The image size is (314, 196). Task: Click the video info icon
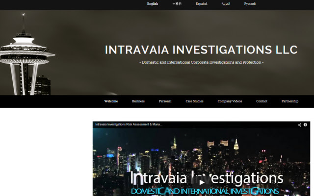305,124
